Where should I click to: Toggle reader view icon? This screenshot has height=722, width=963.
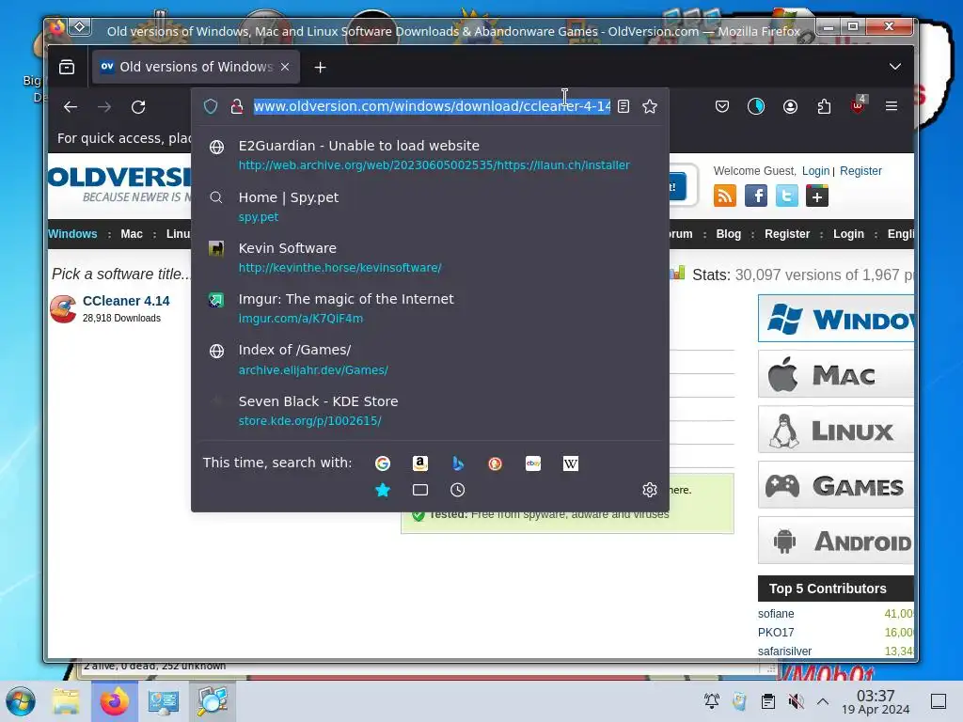(x=624, y=107)
